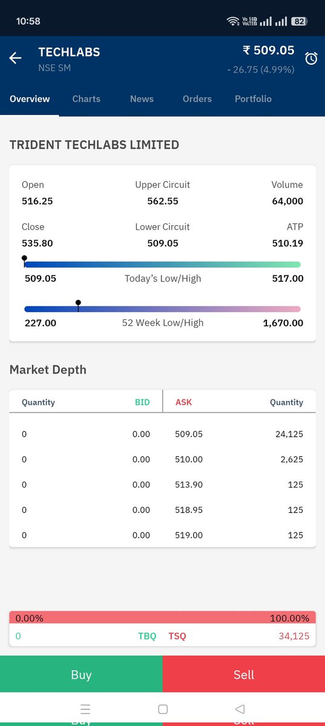Select ask price 513.90 row
325x726 pixels.
click(x=189, y=485)
